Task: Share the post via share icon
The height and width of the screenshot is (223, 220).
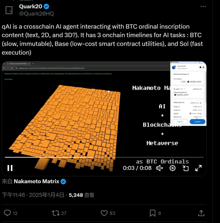Action: coord(201,213)
